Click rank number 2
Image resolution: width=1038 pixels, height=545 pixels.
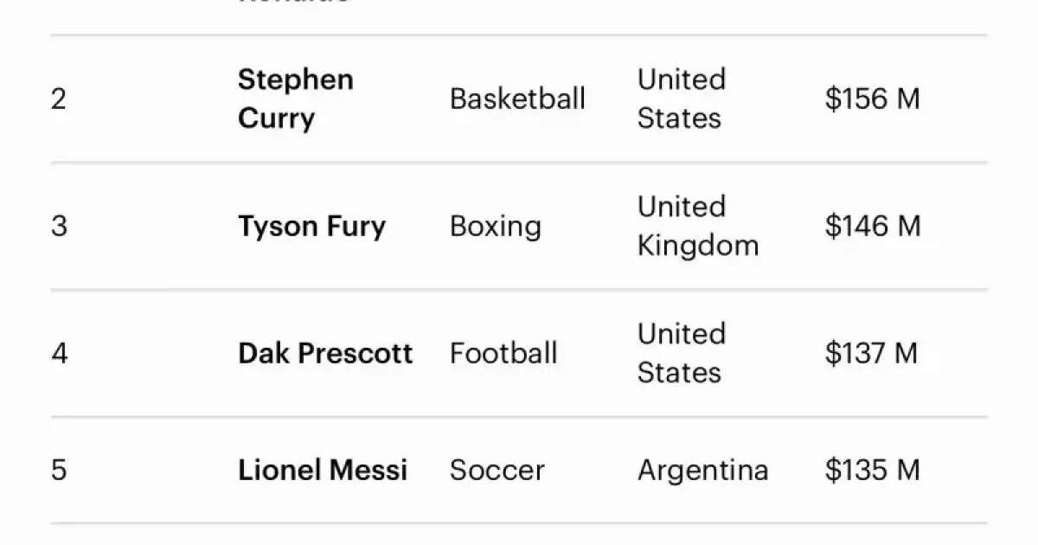(58, 99)
